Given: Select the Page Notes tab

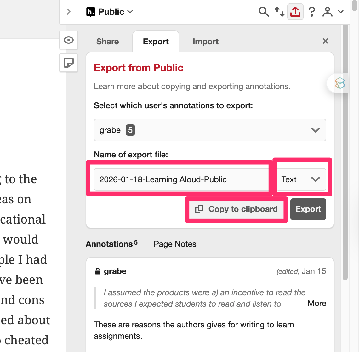Looking at the screenshot, I should [175, 244].
